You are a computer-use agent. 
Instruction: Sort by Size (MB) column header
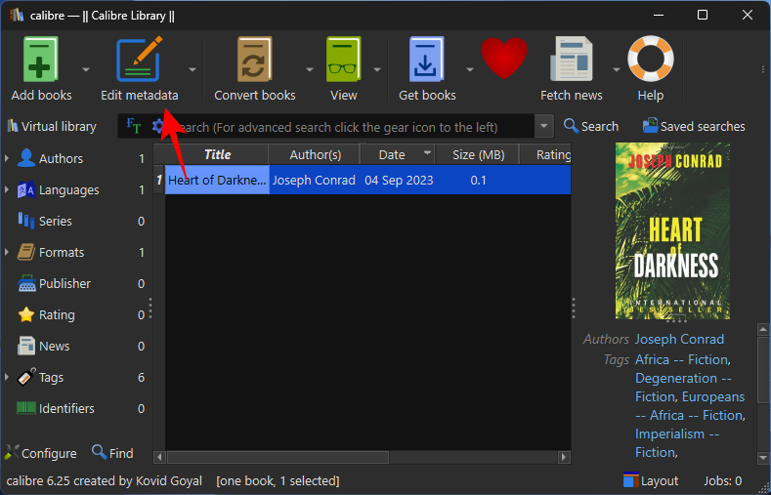click(478, 154)
